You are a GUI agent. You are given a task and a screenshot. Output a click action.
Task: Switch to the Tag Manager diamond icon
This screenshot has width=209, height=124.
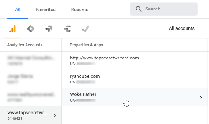(x=30, y=29)
